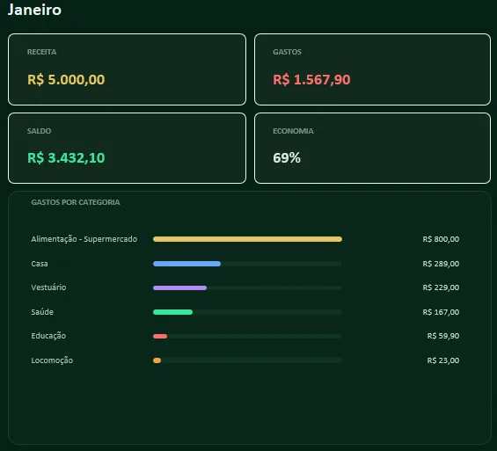Click the R$ 5.000,00 receita value
The height and width of the screenshot is (451, 497).
pyautogui.click(x=66, y=79)
